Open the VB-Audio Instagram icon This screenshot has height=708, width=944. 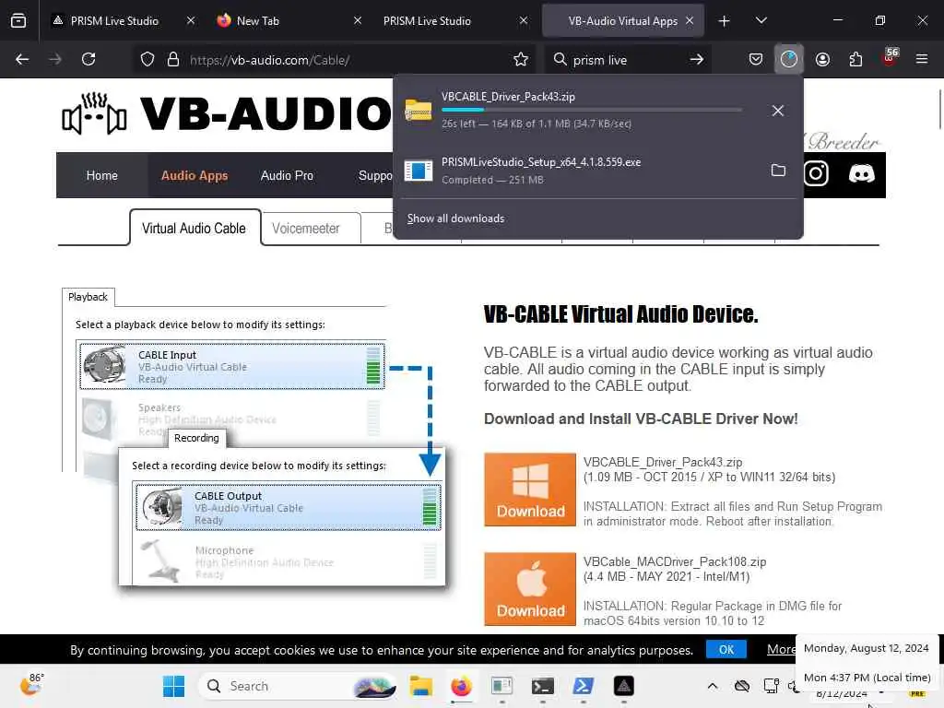coord(816,174)
